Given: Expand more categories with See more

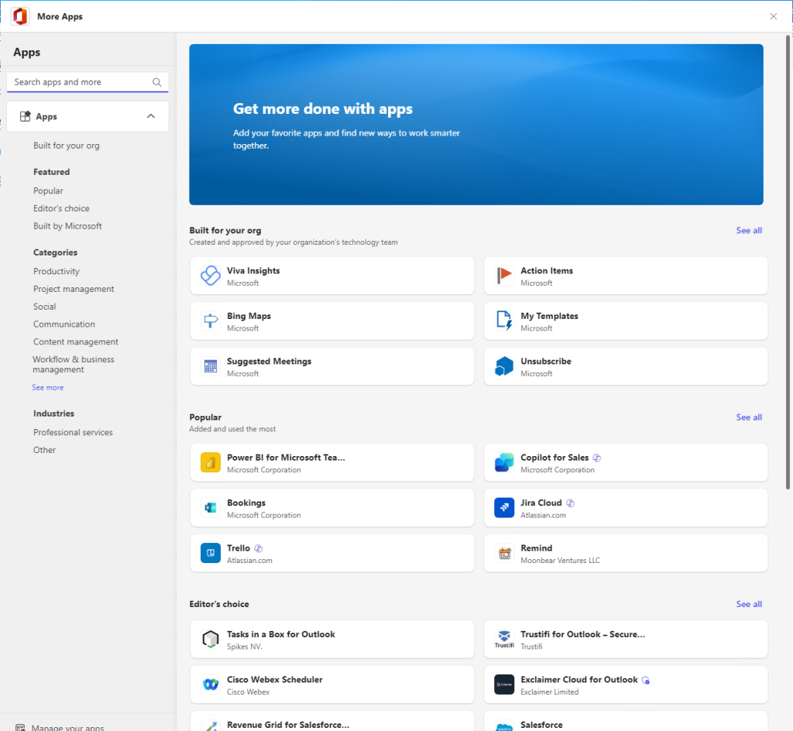Looking at the screenshot, I should tap(47, 386).
